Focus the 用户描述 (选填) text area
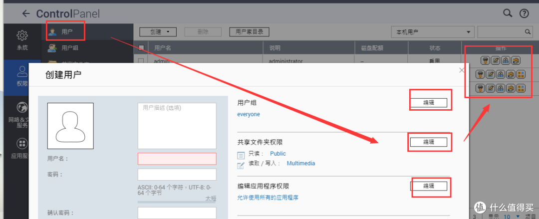539x219 pixels. click(177, 126)
